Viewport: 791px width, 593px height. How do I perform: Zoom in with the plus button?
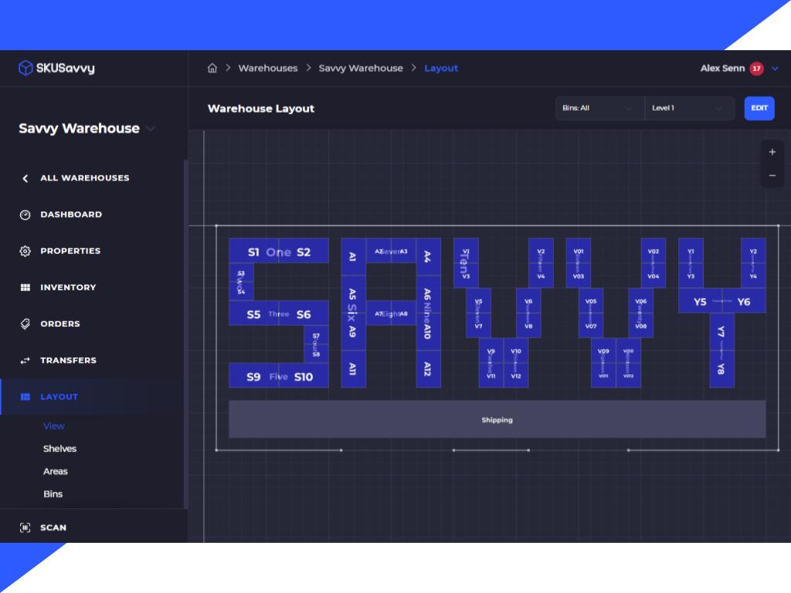point(772,152)
